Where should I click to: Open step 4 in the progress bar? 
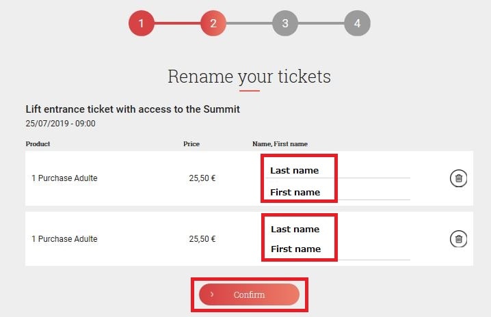click(357, 23)
